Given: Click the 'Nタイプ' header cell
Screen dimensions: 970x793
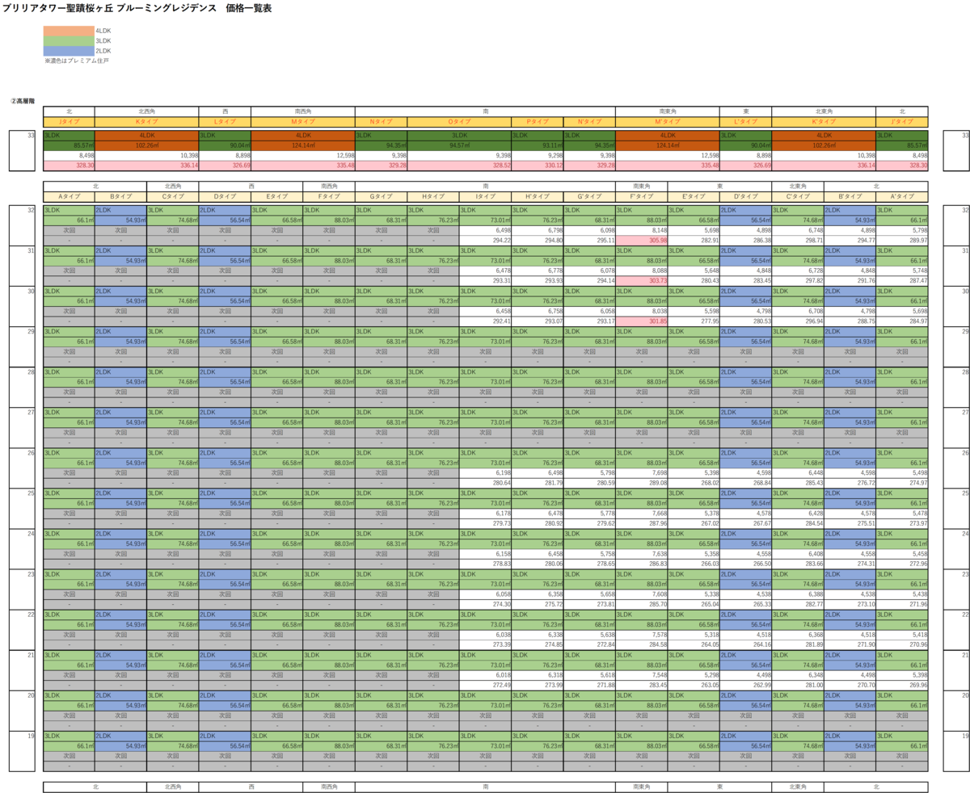Looking at the screenshot, I should pyautogui.click(x=381, y=121).
